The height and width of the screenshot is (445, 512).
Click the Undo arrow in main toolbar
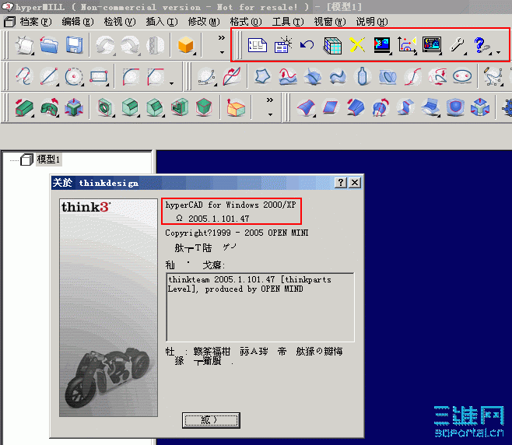point(105,45)
